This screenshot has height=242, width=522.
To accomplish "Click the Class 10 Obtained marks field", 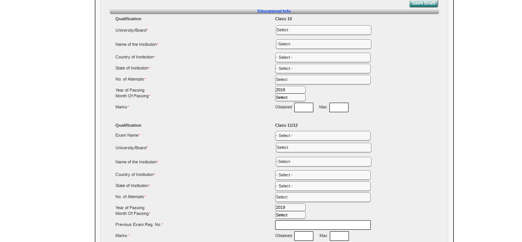I will coord(303,107).
